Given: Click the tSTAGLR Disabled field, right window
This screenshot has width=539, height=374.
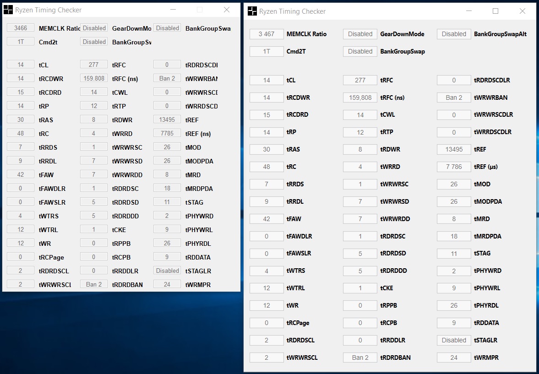Looking at the screenshot, I should click(x=454, y=340).
